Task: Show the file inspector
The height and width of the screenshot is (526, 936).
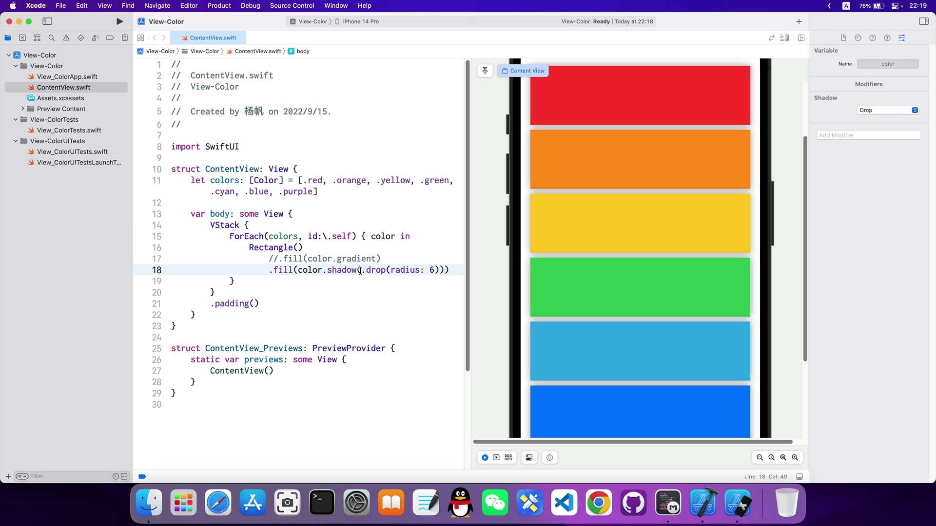Action: click(843, 38)
